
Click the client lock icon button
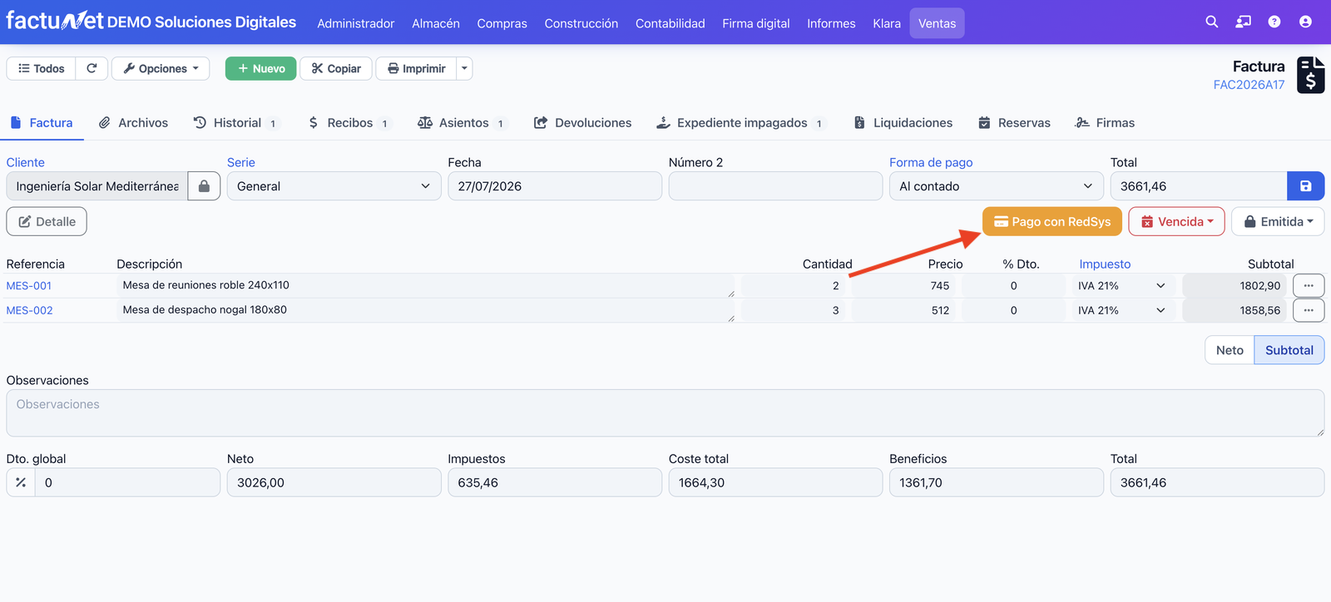click(204, 186)
